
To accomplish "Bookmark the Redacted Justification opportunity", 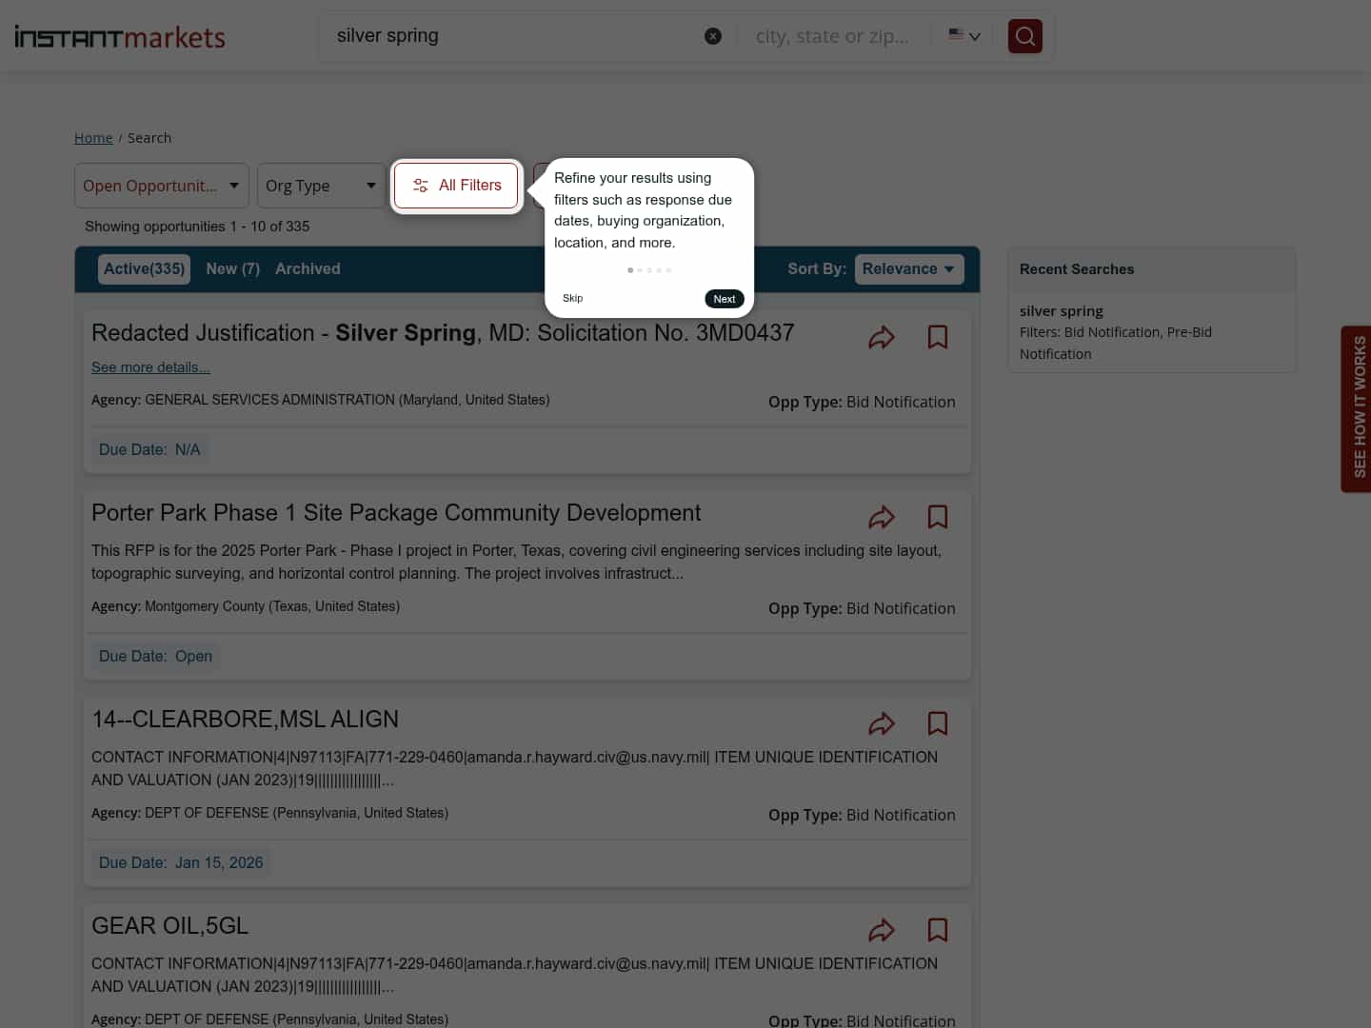I will [937, 337].
